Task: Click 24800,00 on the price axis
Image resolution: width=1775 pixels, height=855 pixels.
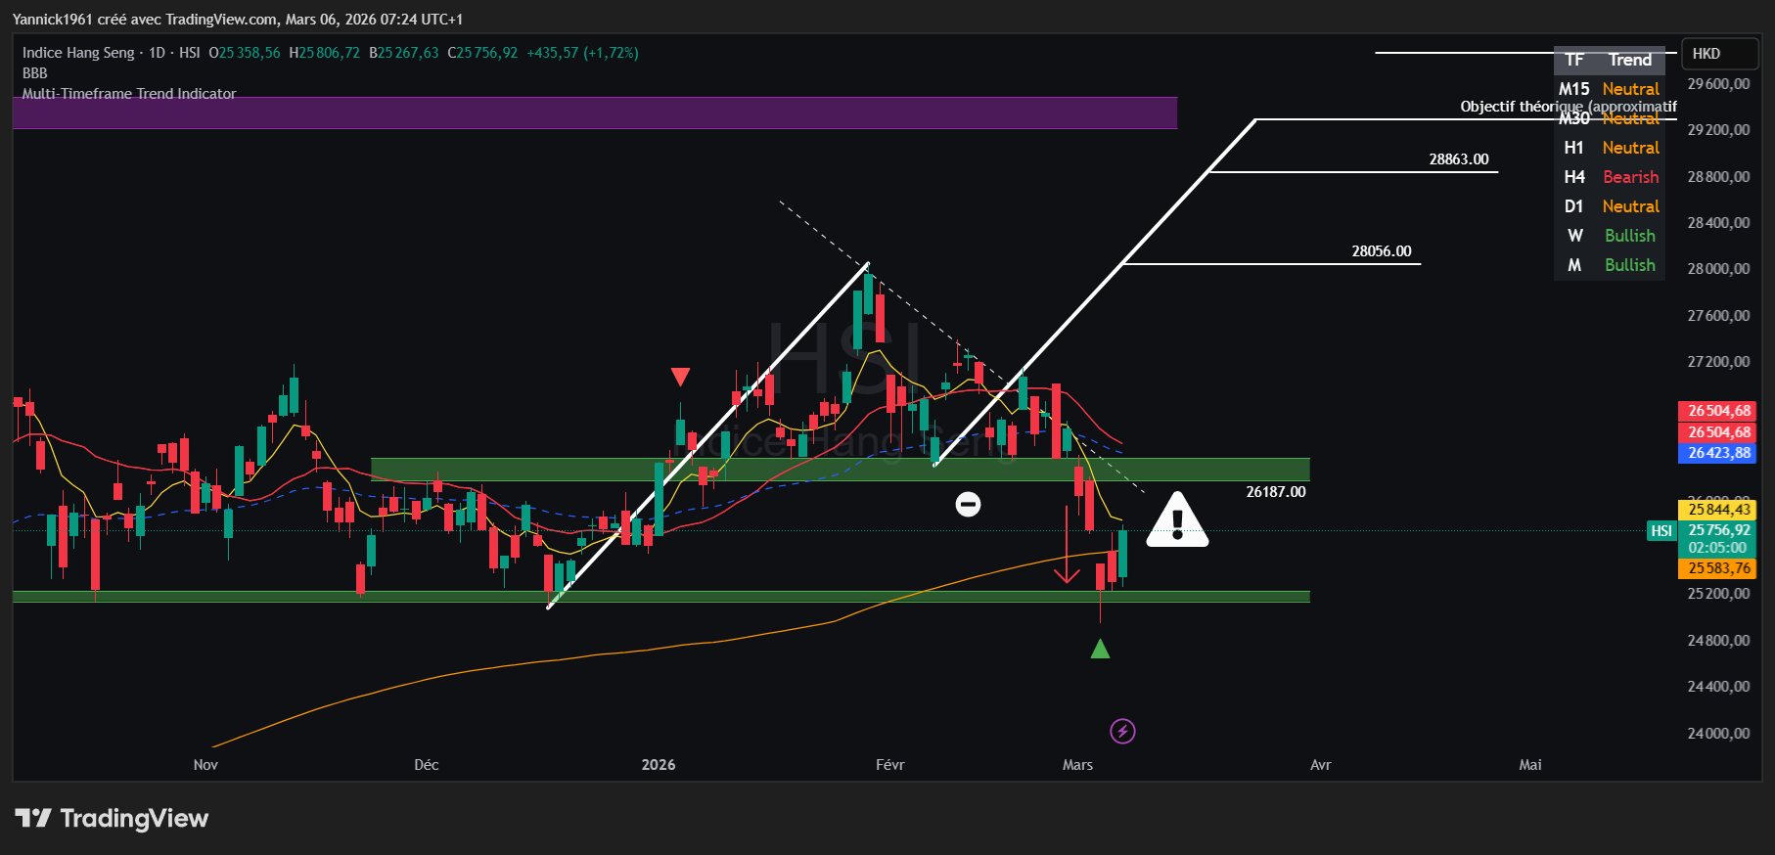Action: 1719,641
